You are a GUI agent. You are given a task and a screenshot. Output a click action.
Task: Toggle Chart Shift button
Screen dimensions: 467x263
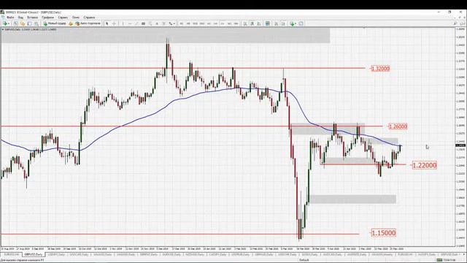283,23
